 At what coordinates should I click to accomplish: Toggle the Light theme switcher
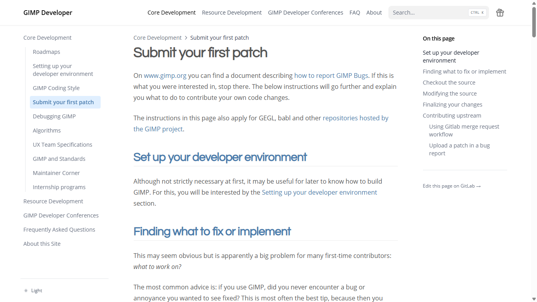(33, 290)
